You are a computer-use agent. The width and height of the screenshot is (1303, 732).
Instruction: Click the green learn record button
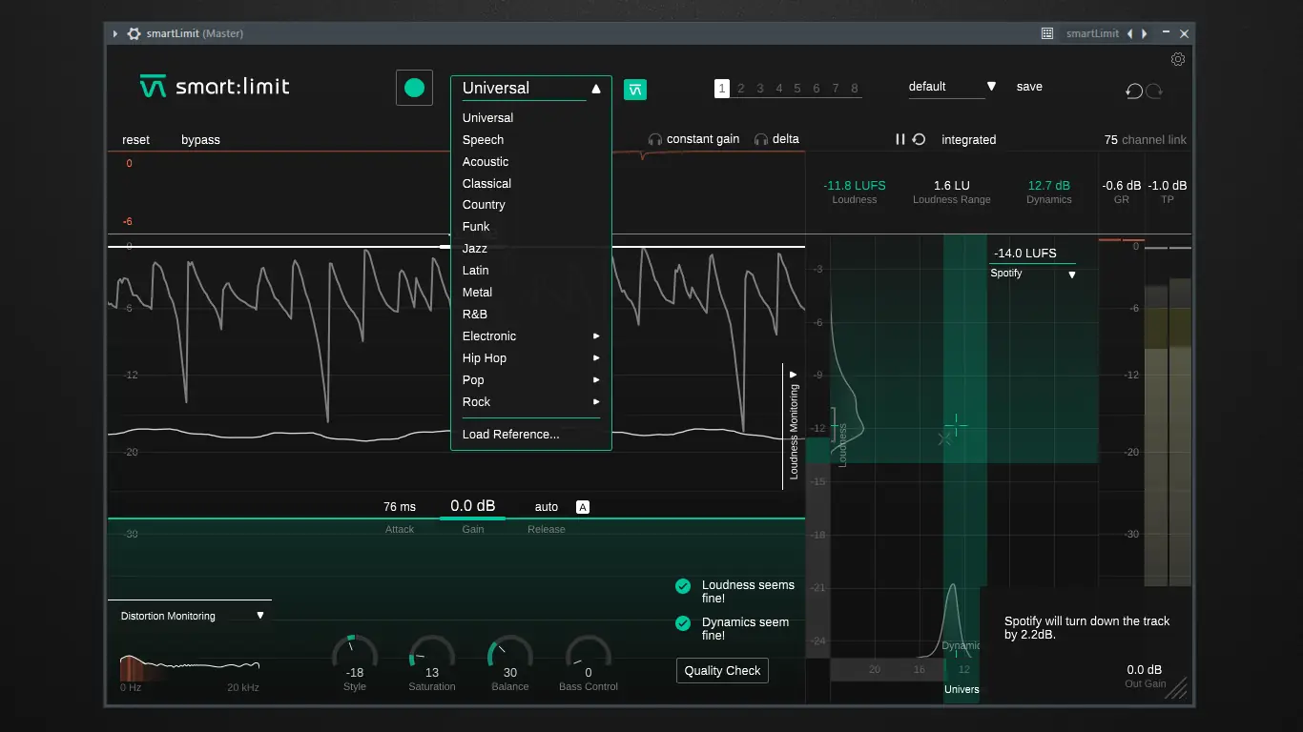414,88
